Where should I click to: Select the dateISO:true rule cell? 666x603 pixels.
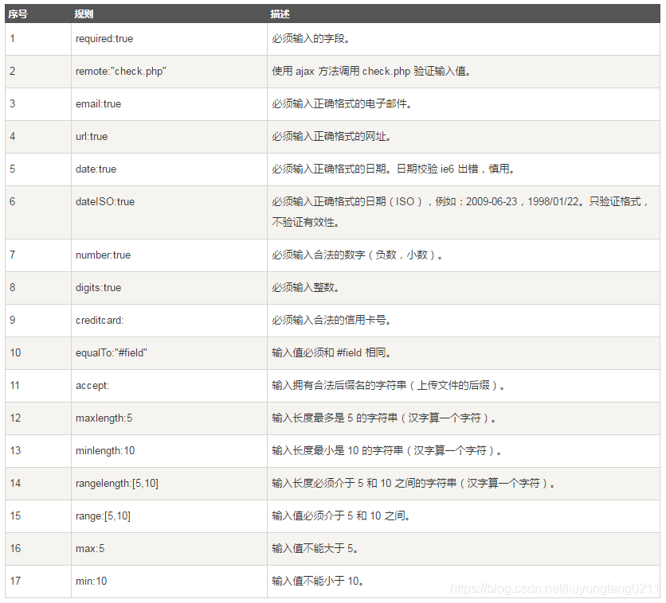[169, 212]
